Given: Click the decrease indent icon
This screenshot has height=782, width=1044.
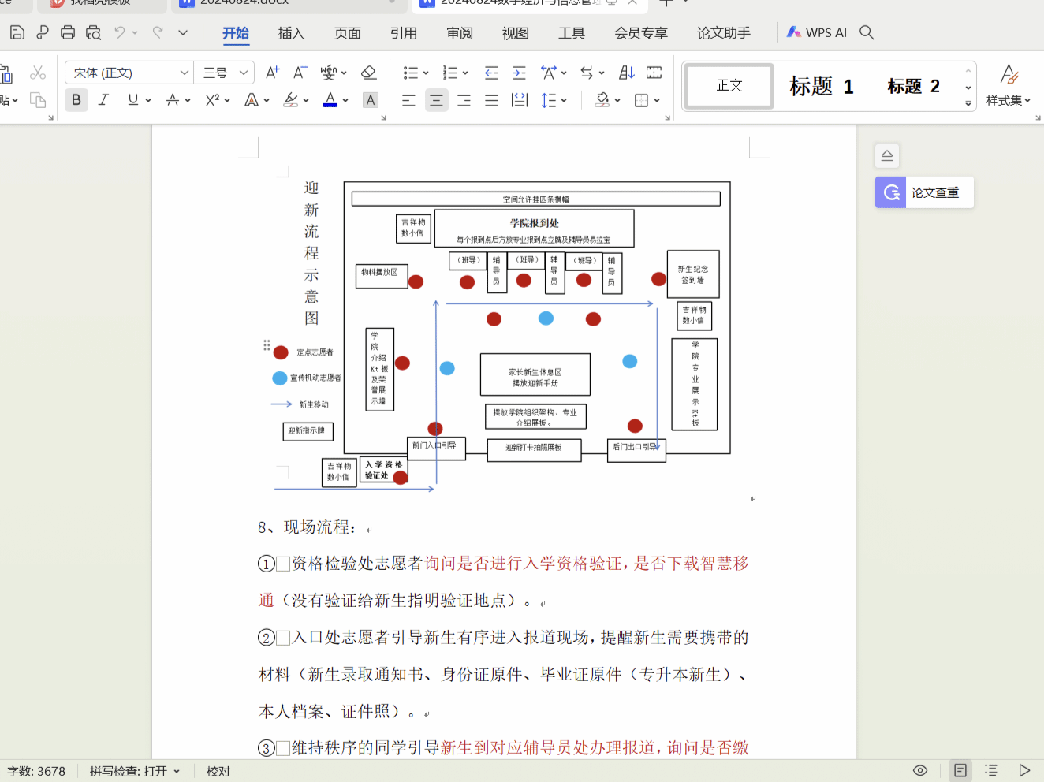Looking at the screenshot, I should [491, 73].
